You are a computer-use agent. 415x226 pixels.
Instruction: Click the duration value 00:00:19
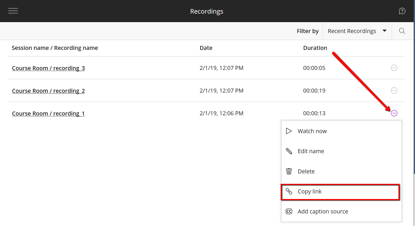[x=314, y=90]
